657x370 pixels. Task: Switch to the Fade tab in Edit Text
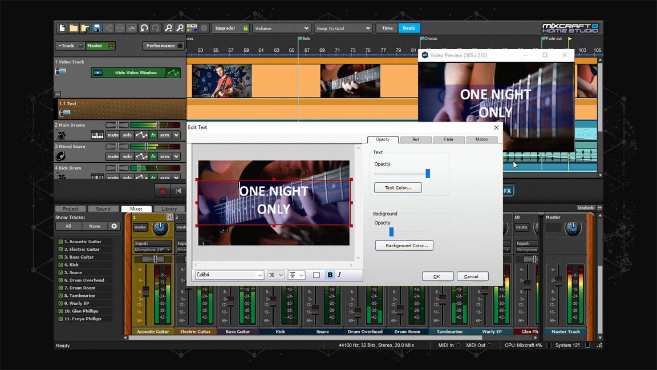point(449,139)
